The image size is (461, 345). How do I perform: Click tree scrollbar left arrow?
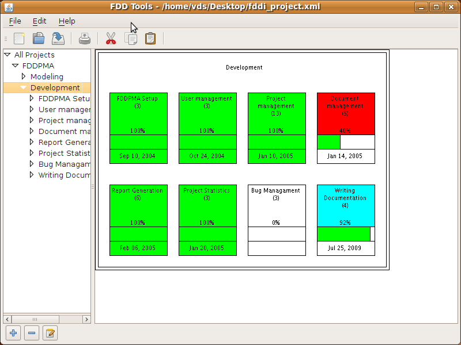7,319
